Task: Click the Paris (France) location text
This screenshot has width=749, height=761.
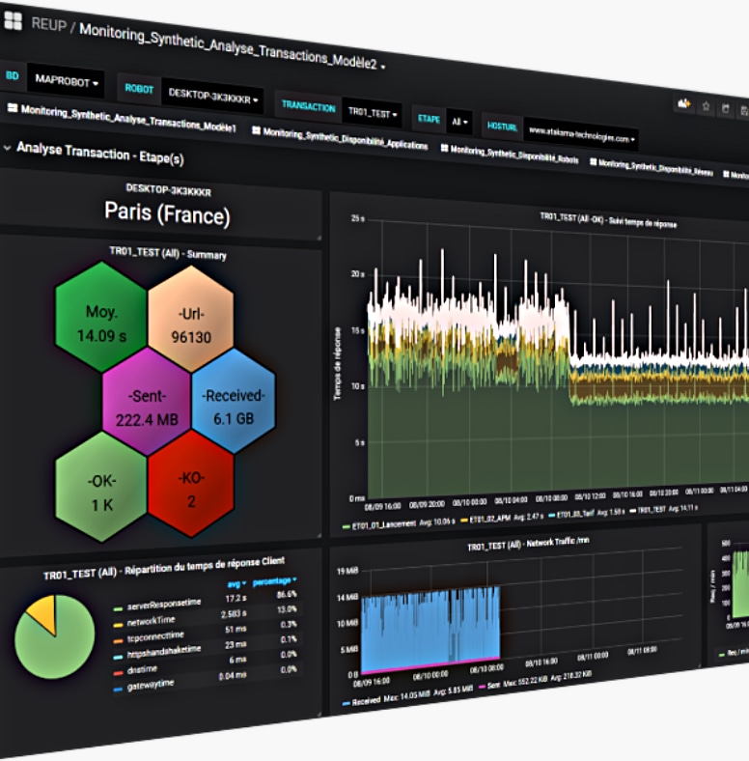Action: pyautogui.click(x=167, y=213)
